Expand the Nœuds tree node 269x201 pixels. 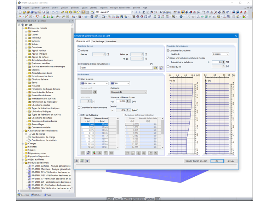26,31
